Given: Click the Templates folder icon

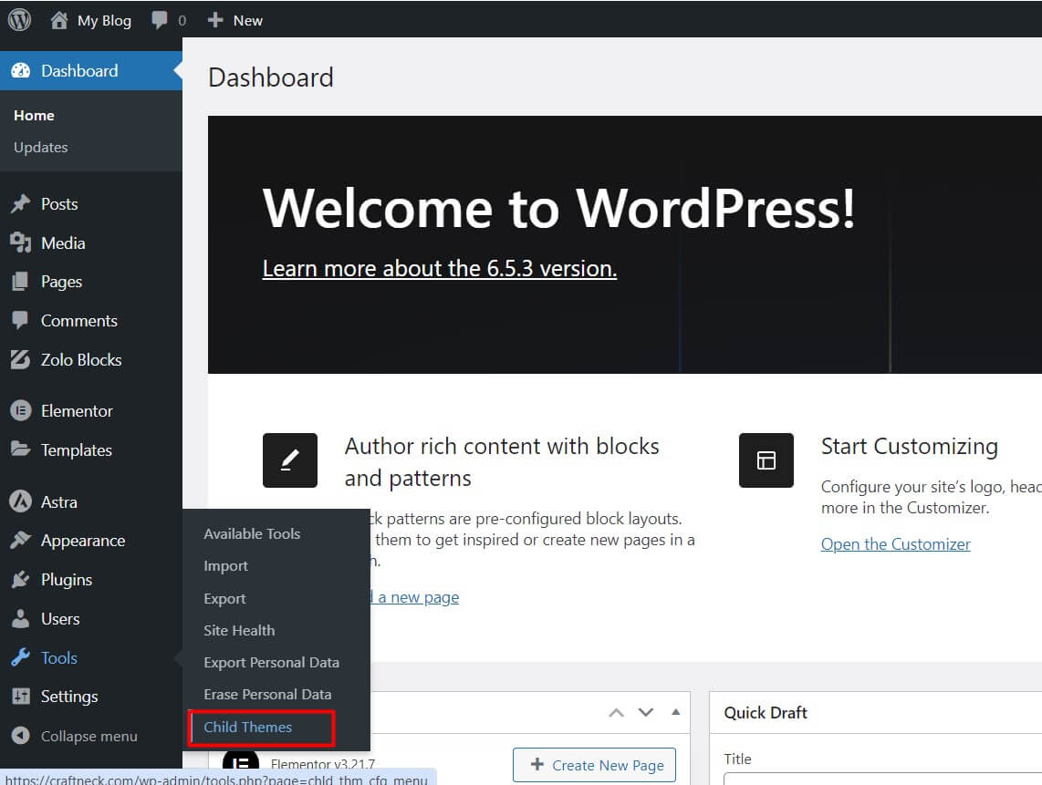Looking at the screenshot, I should click(x=21, y=449).
